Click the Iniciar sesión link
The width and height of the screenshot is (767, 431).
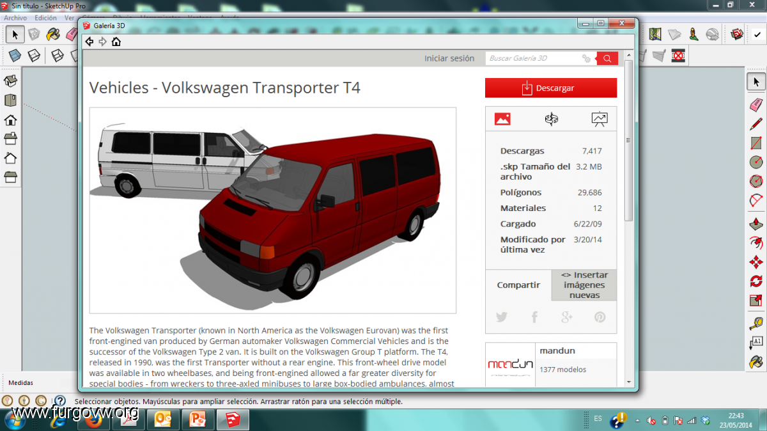[x=449, y=58]
